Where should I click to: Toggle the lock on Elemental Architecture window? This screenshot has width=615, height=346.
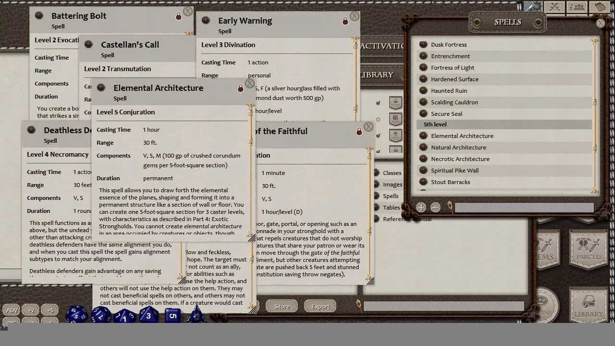click(240, 88)
